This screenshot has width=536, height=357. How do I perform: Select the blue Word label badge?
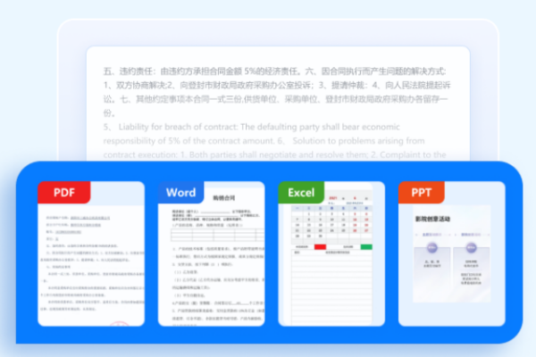click(x=180, y=193)
